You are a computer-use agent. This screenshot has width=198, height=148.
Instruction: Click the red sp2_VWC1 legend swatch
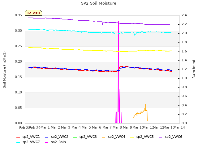18,137
